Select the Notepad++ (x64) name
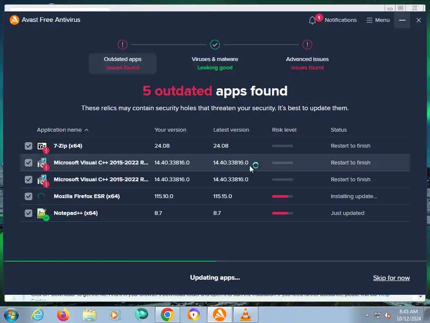430x323 pixels. coord(76,213)
